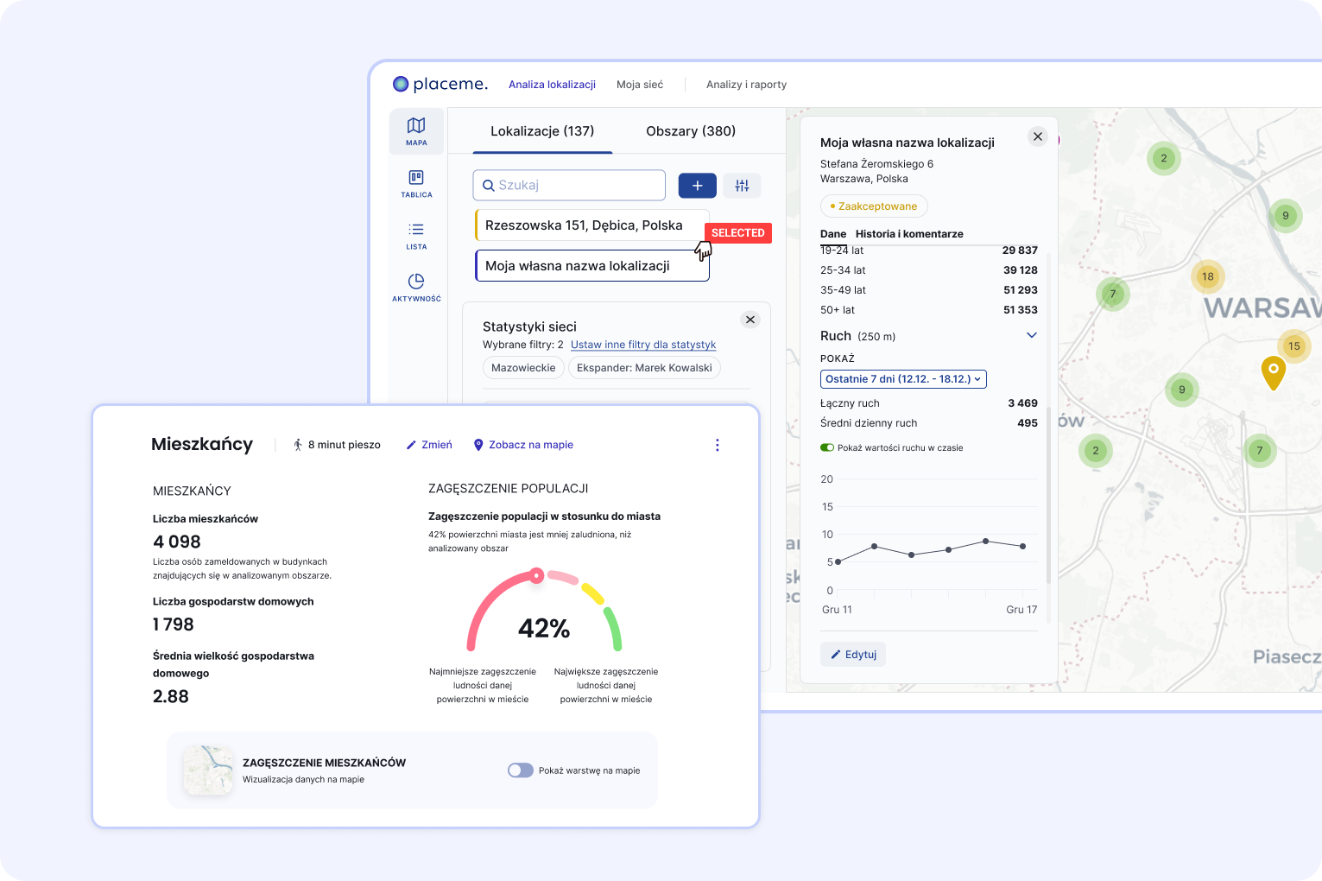This screenshot has height=881, width=1322.
Task: Click the map cluster labeled 9 below Warsaw label
Action: pyautogui.click(x=1181, y=390)
